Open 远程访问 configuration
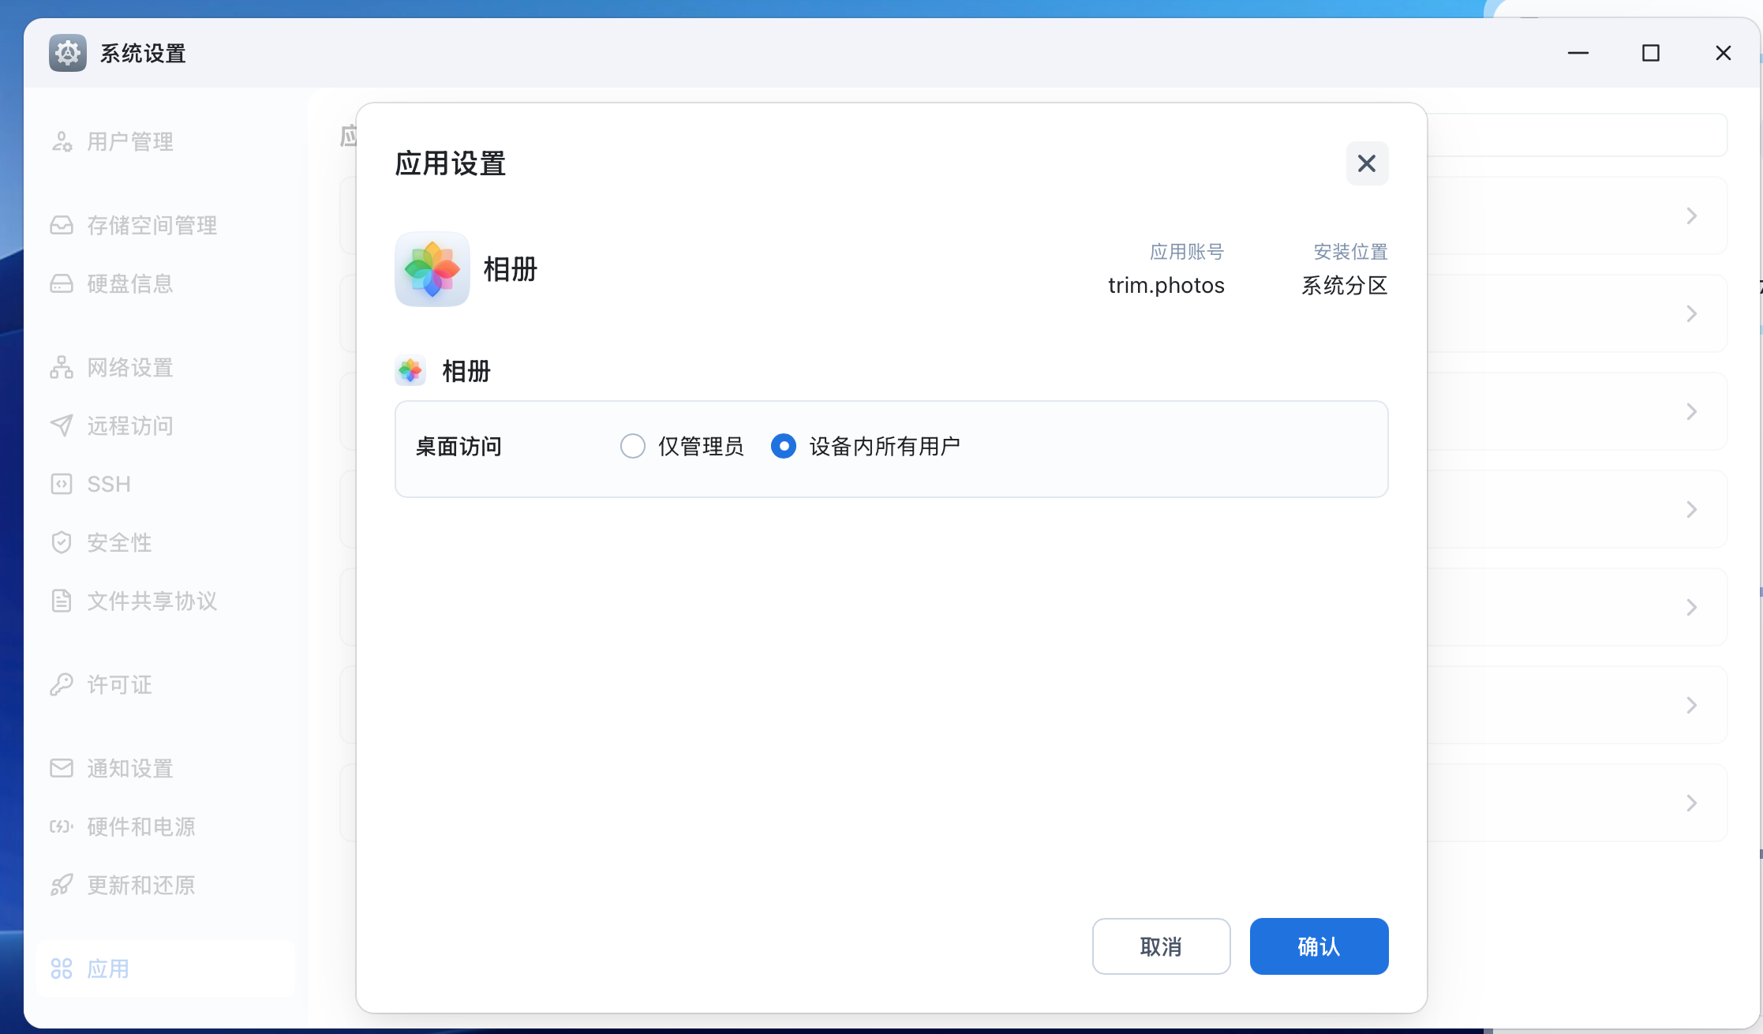This screenshot has height=1034, width=1763. tap(129, 425)
